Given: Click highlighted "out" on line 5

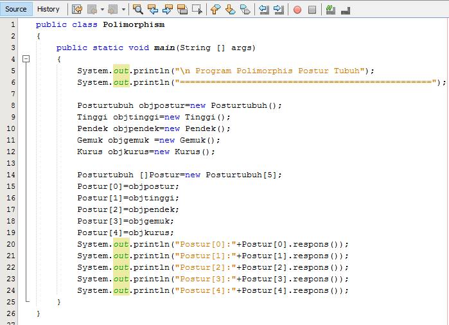Looking at the screenshot, I should [x=121, y=71].
